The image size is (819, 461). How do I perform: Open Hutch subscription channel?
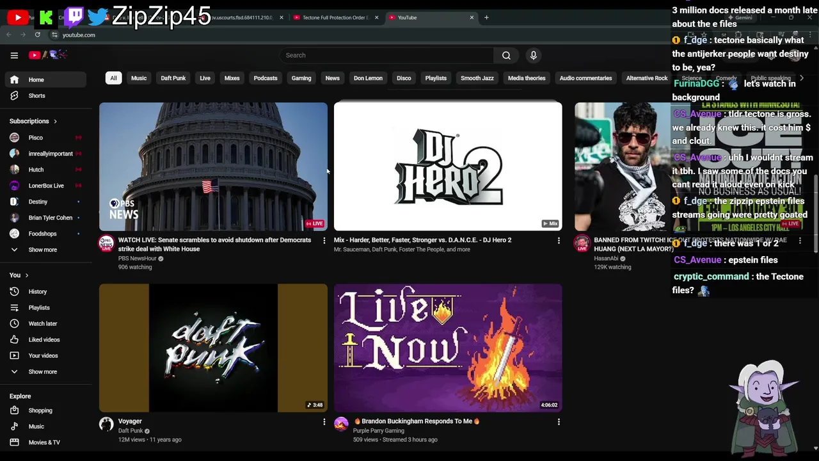[x=45, y=170]
